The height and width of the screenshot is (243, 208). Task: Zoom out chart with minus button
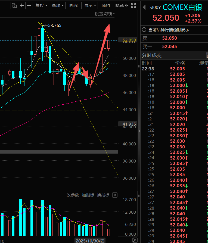(x=29, y=6)
